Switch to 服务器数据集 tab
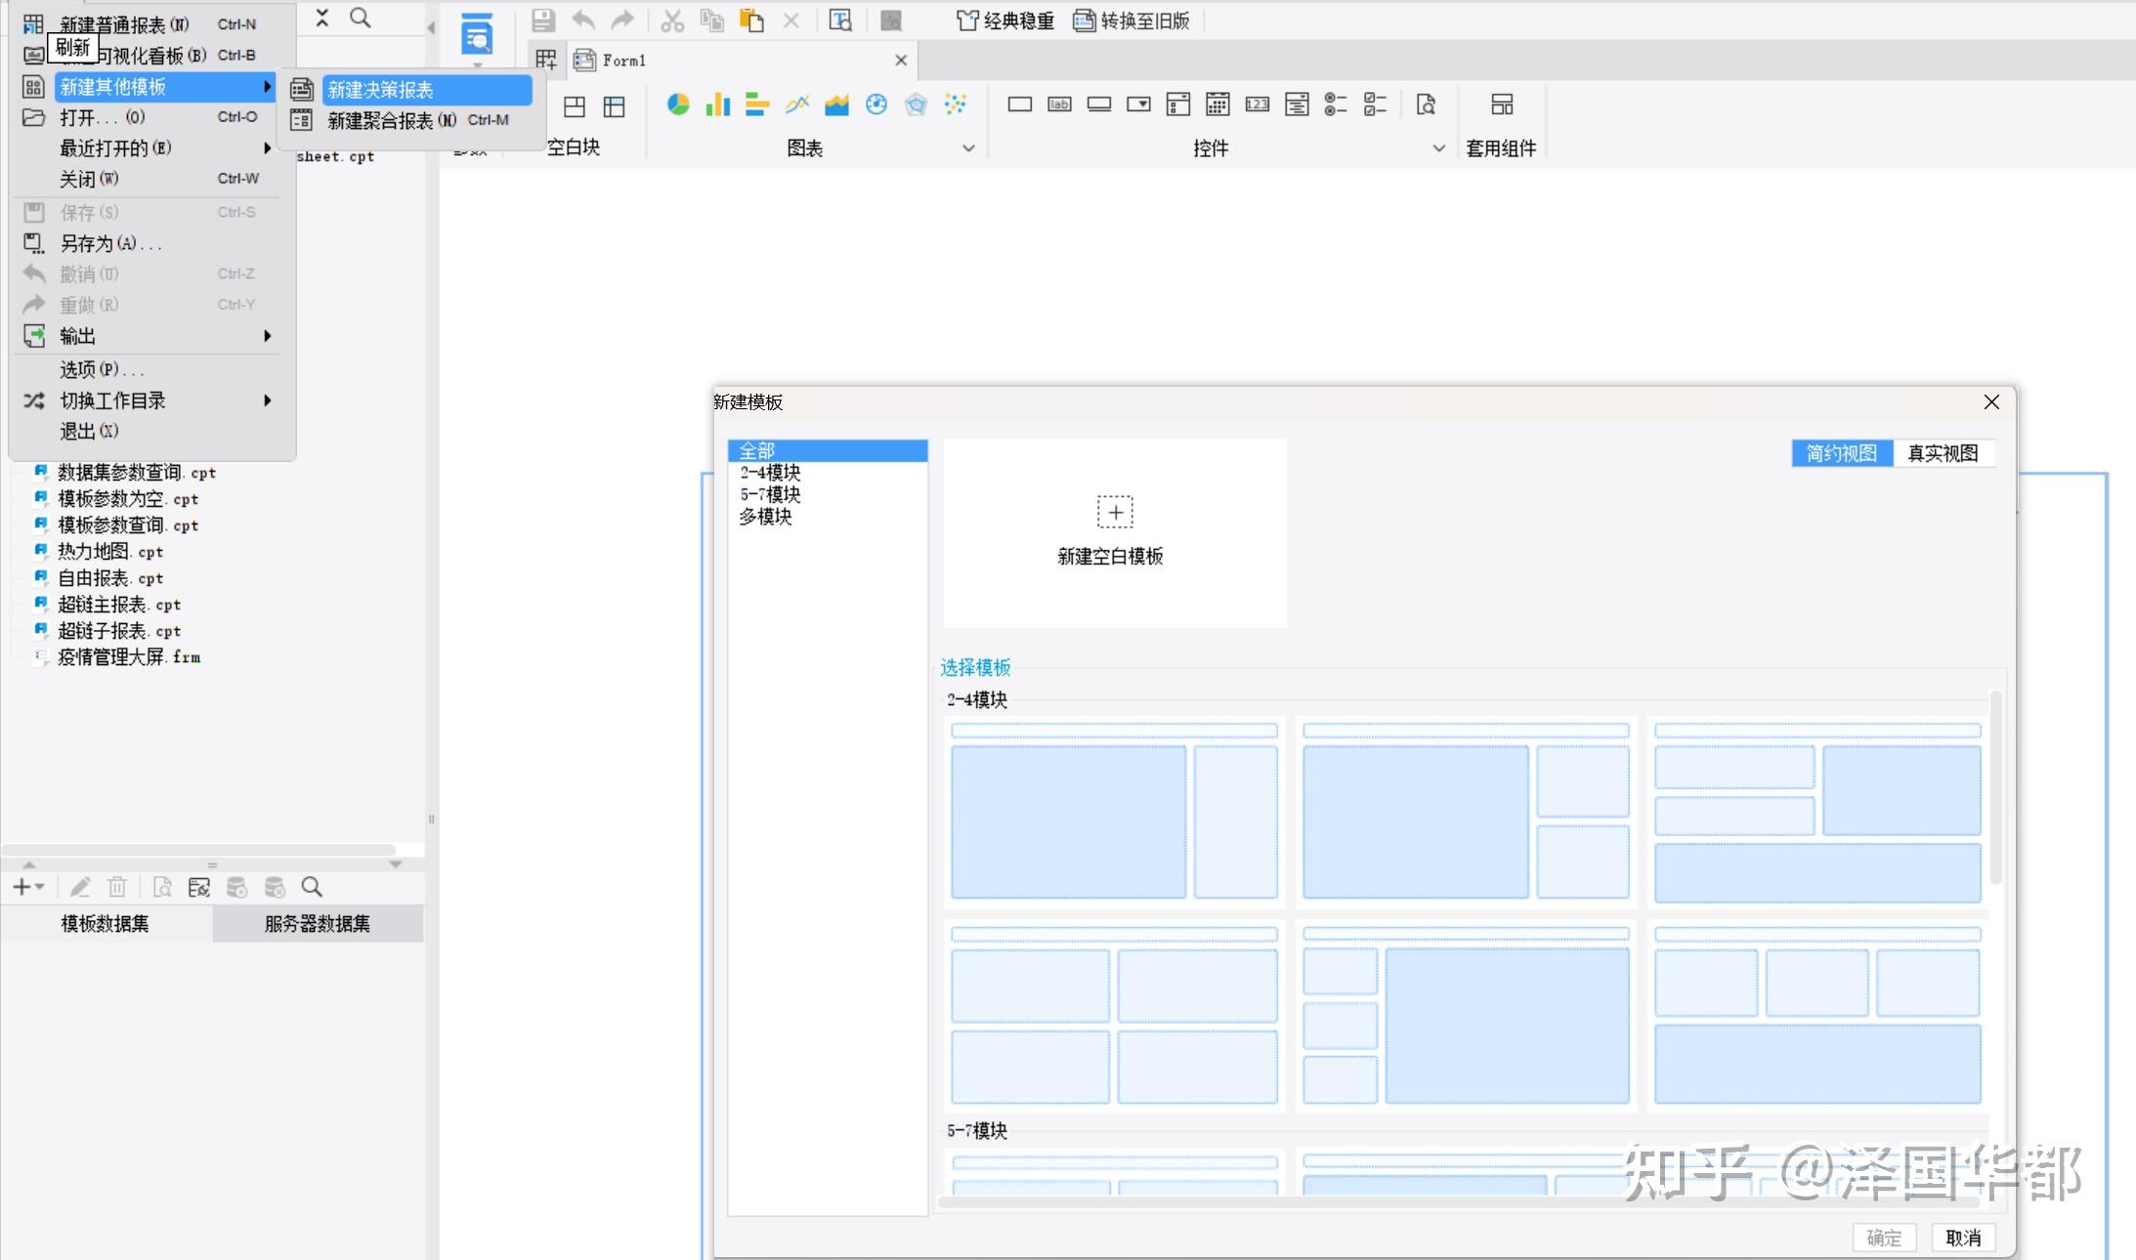This screenshot has width=2136, height=1260. click(x=317, y=923)
